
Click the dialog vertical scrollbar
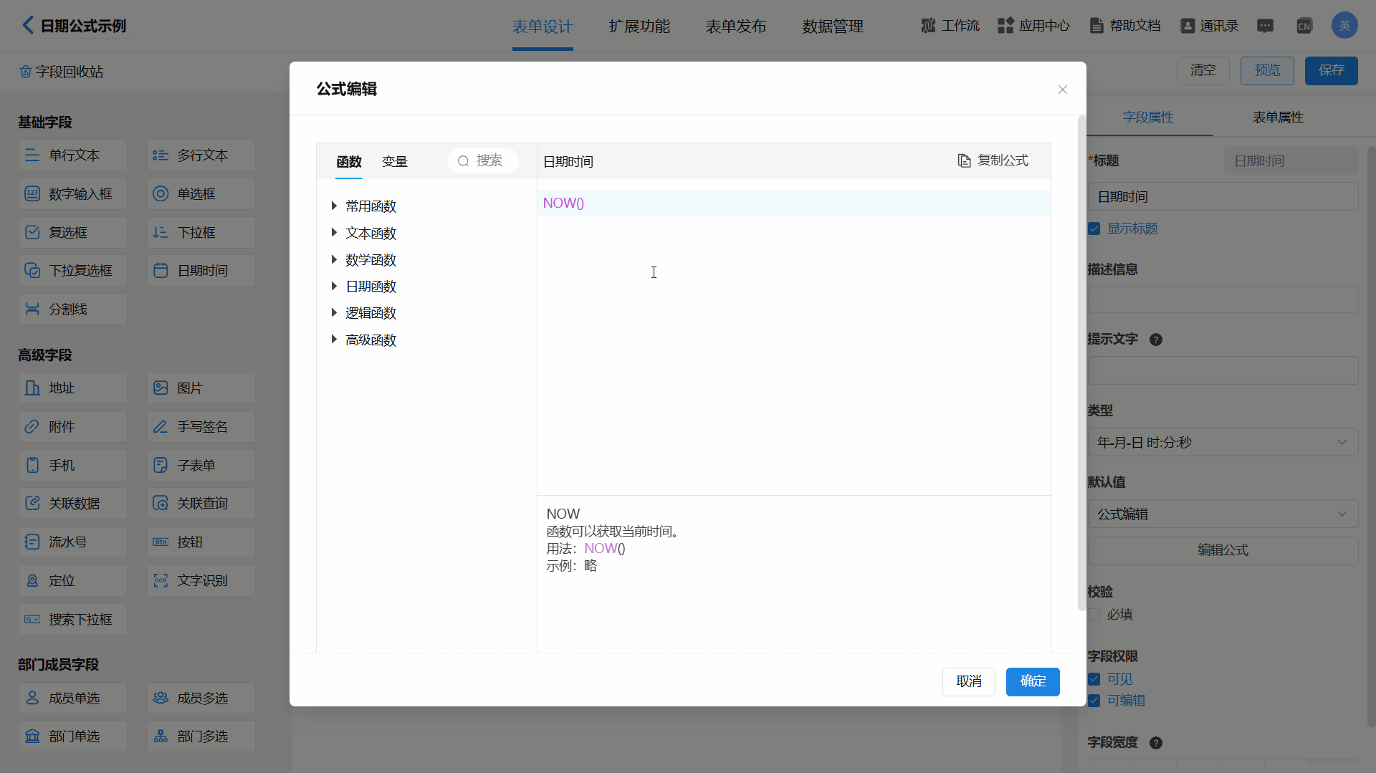click(1081, 363)
